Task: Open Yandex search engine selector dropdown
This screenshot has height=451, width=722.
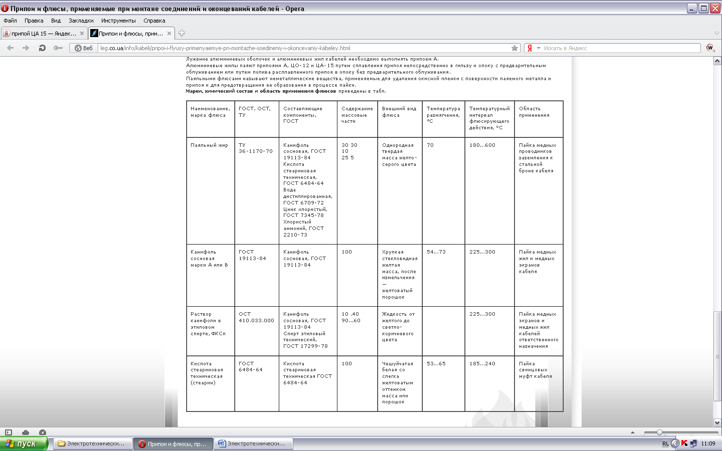Action: (x=538, y=48)
